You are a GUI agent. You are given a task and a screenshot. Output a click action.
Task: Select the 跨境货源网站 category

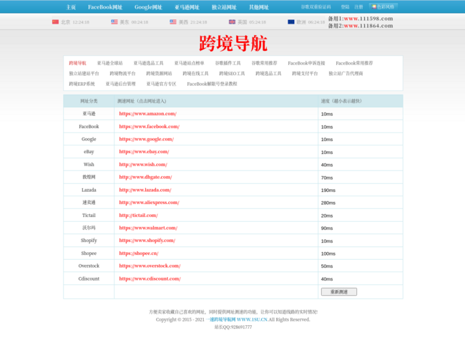159,73
